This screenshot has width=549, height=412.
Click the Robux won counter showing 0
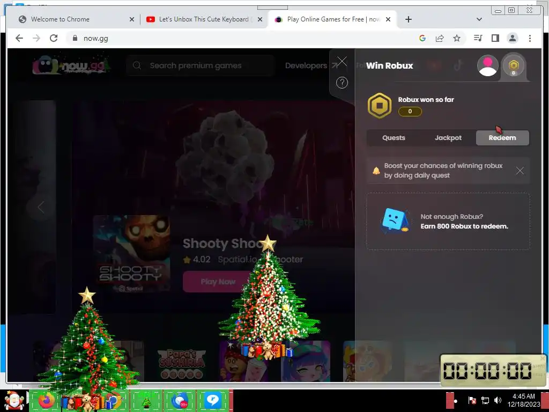[x=410, y=112]
